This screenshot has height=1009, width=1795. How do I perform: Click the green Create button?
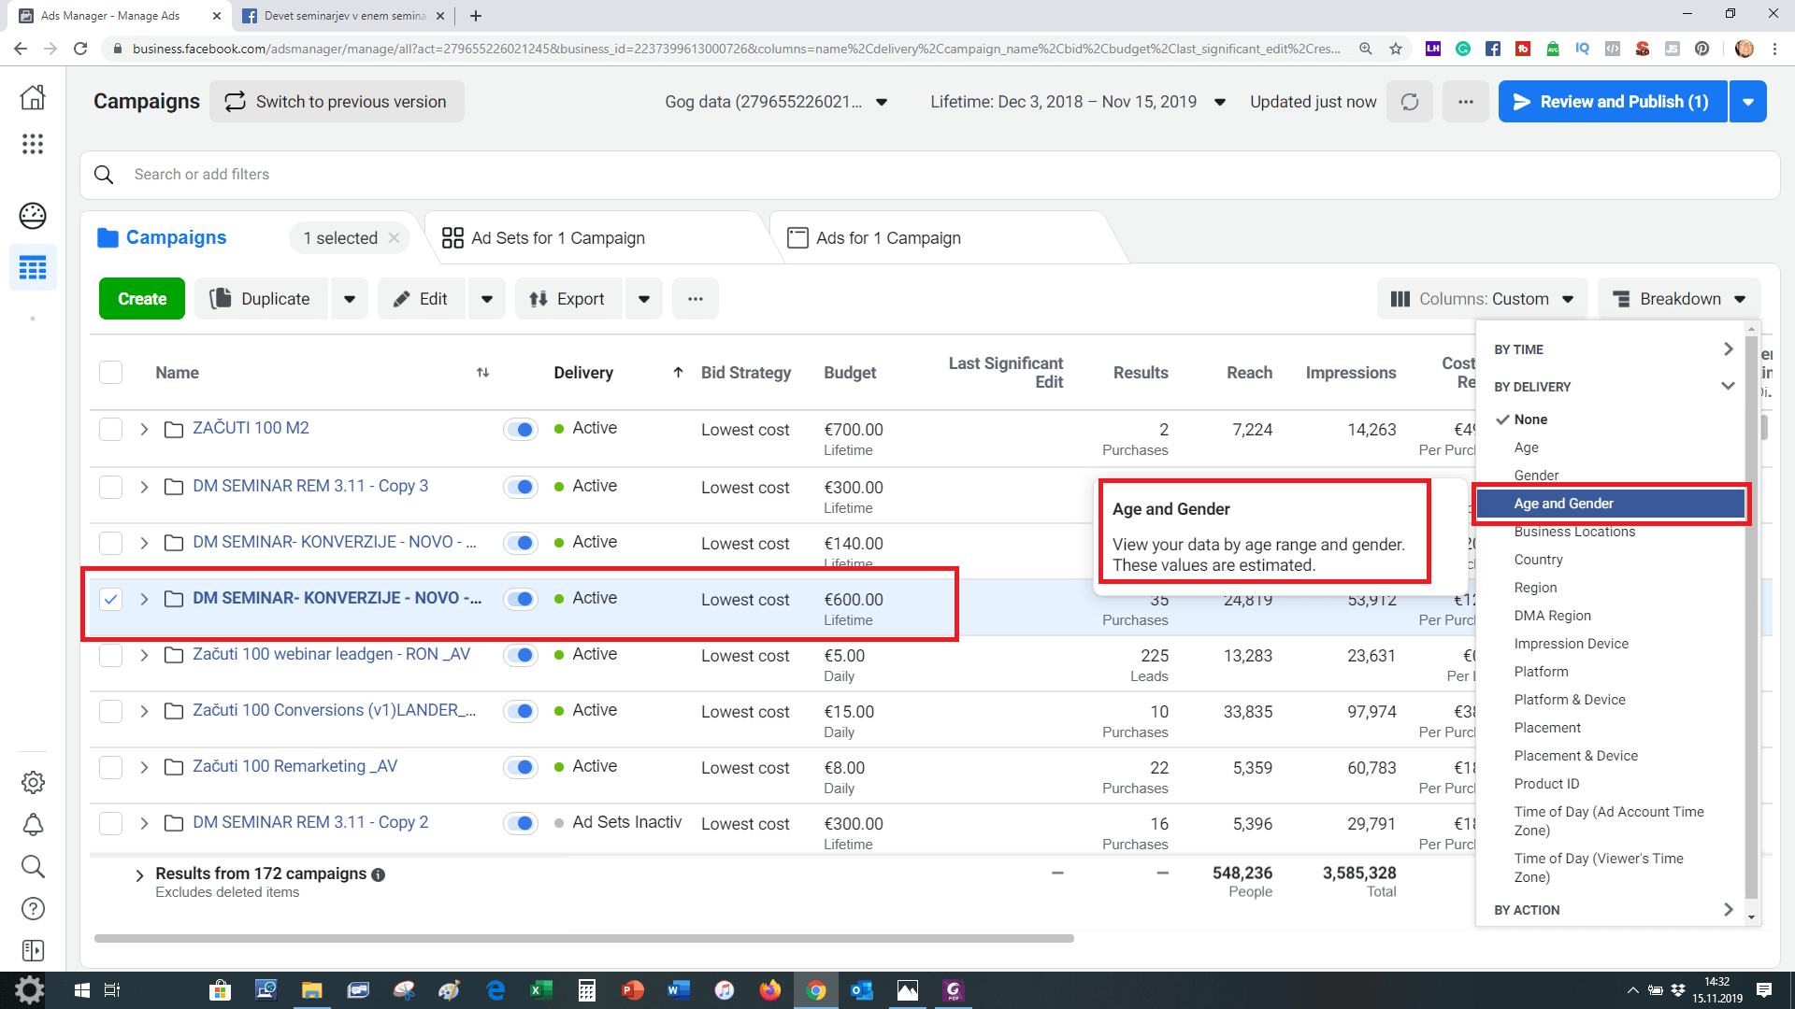[x=142, y=299]
